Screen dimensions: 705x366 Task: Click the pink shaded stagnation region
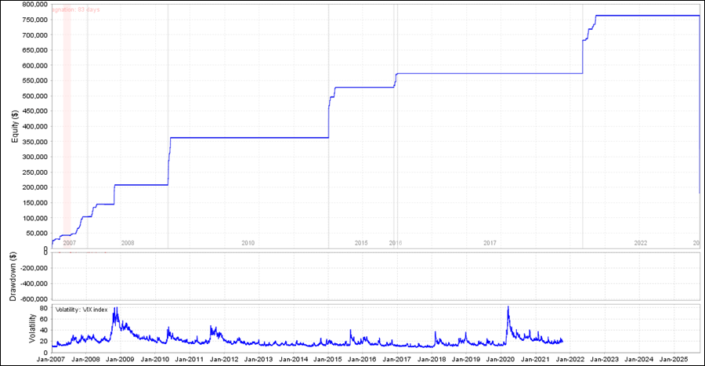(x=67, y=118)
